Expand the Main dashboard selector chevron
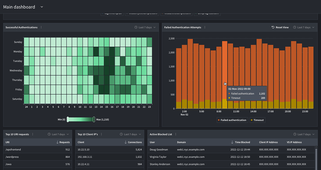This screenshot has width=321, height=170. pyautogui.click(x=42, y=7)
